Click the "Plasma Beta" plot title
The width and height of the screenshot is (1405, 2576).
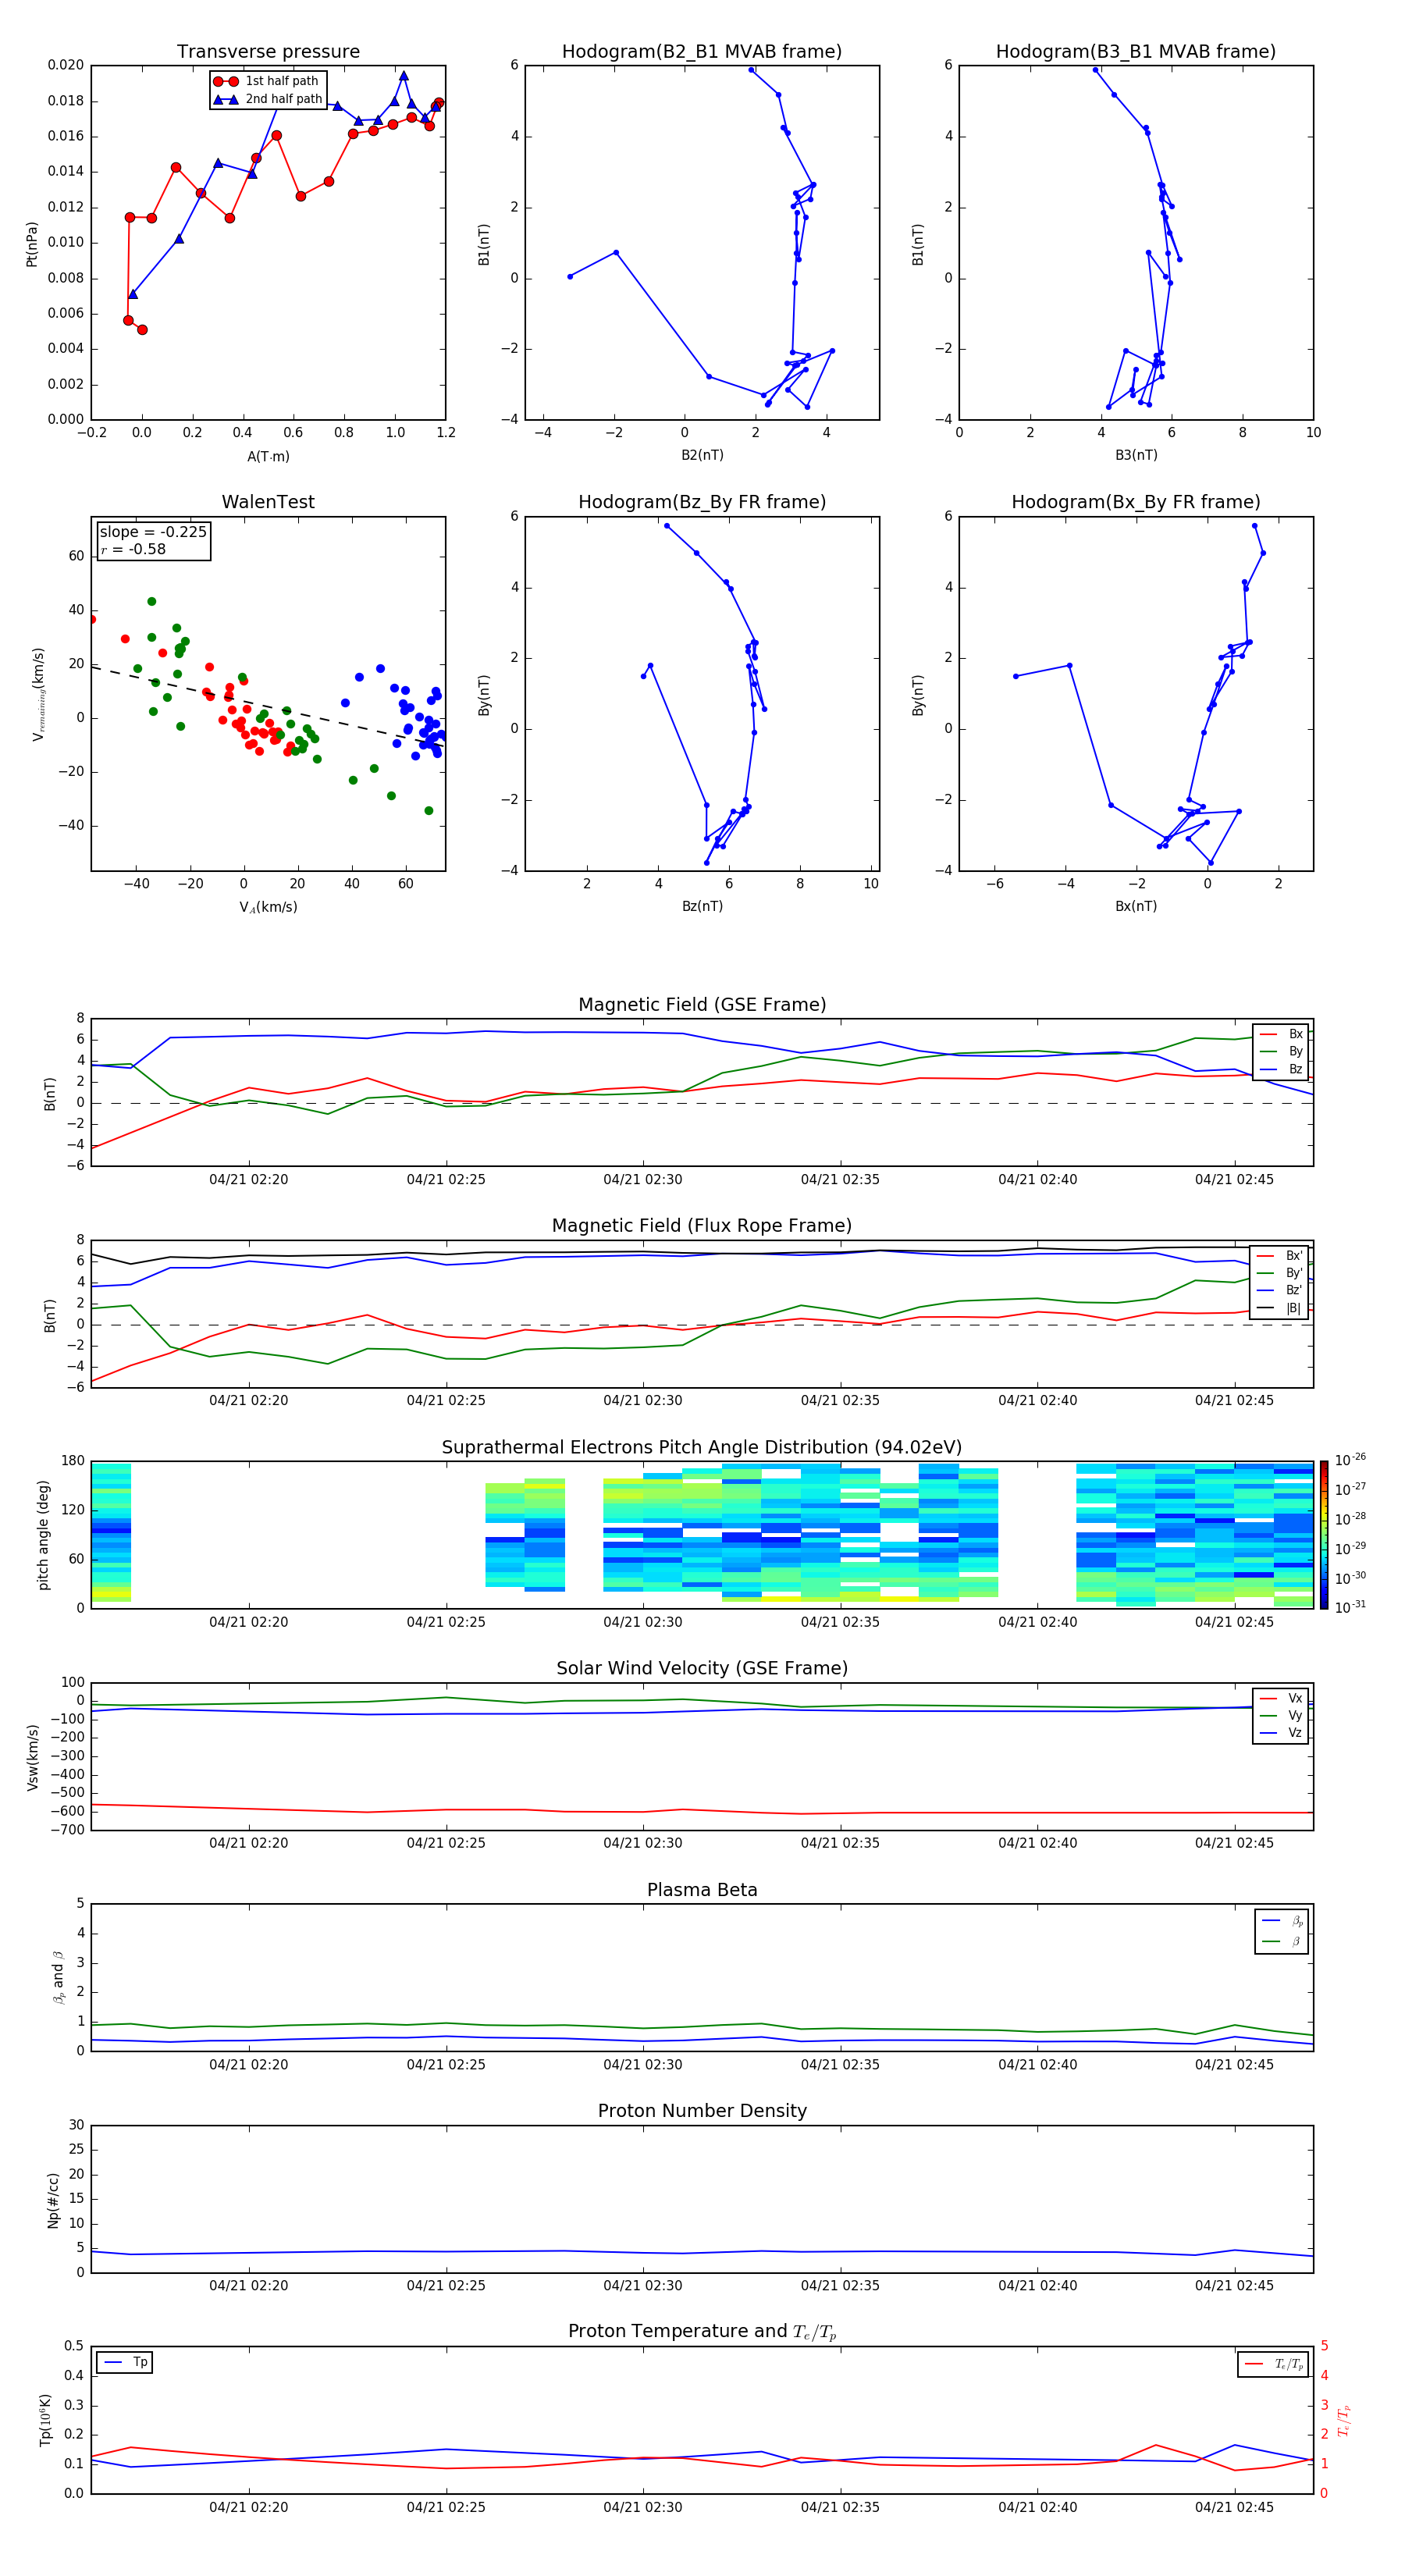702,1890
